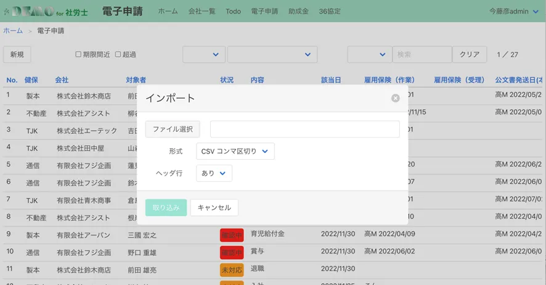
Task: Click the DEMO for 社労士 logo
Action: pos(46,12)
